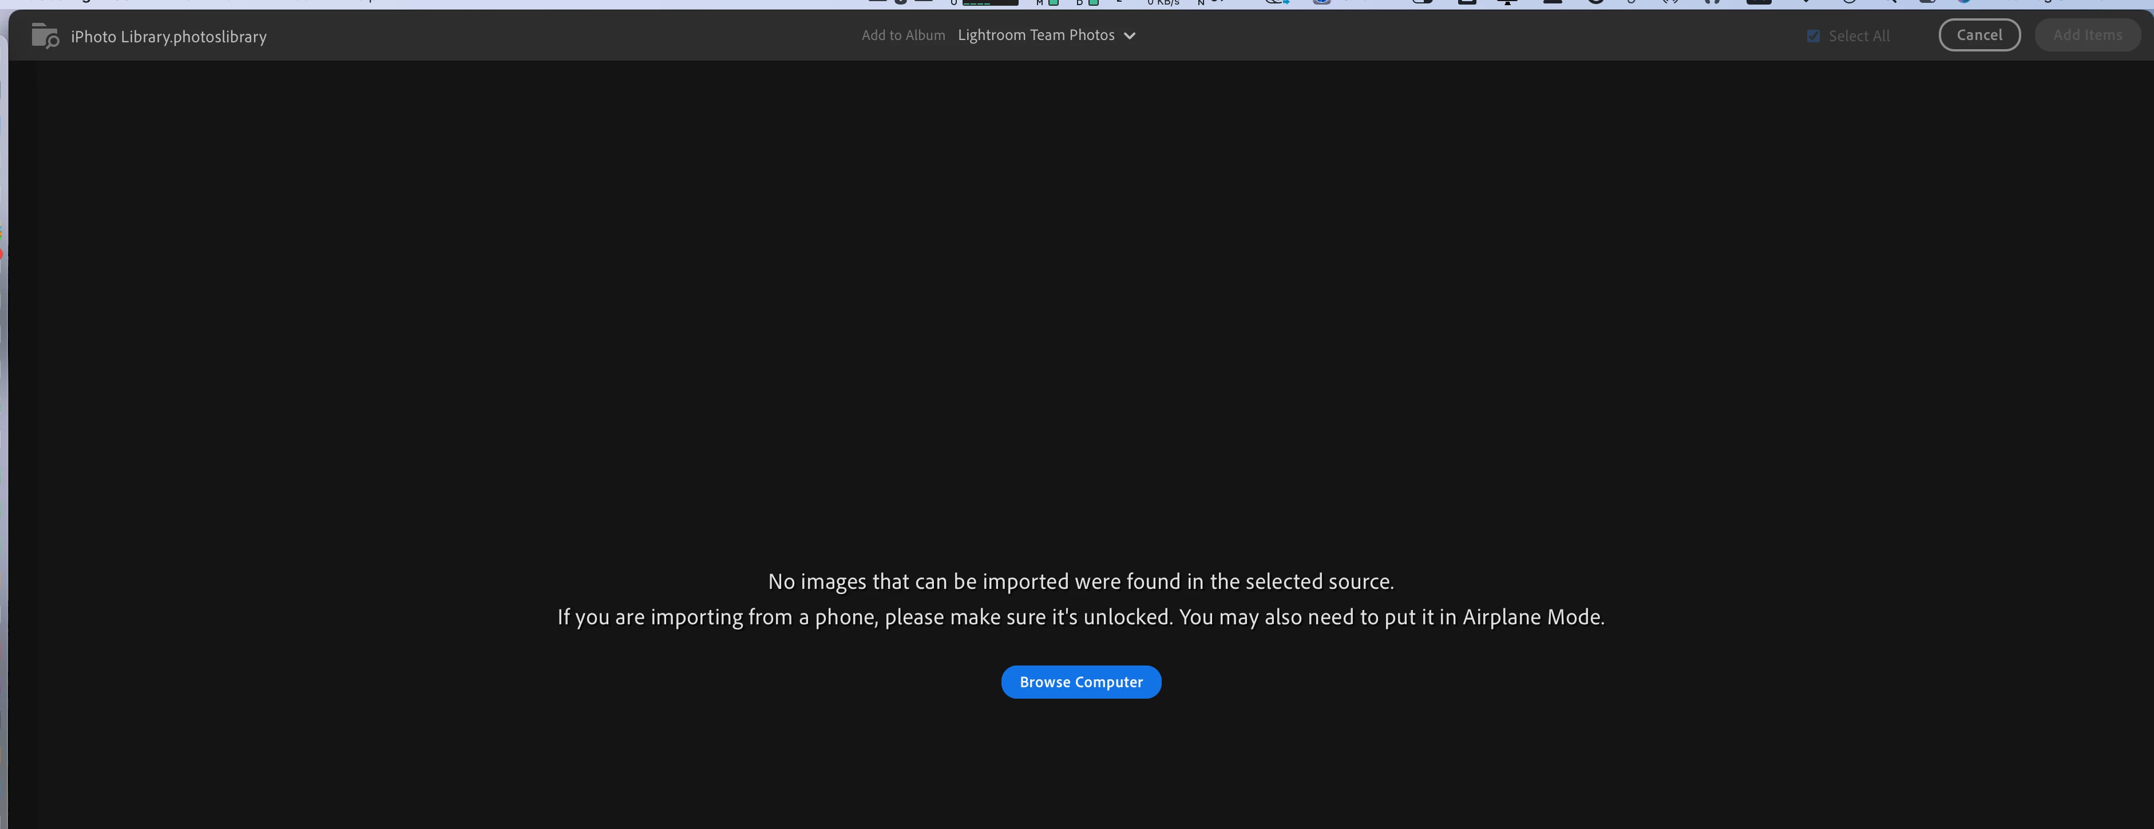Open the Lightroom Team Photos album dropdown
The height and width of the screenshot is (829, 2154).
(x=1036, y=35)
